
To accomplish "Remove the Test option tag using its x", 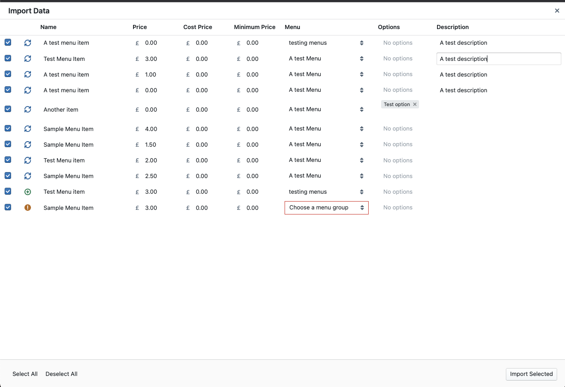I will pyautogui.click(x=415, y=104).
